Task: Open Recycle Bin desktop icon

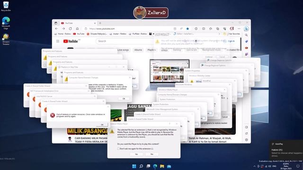Action: (x=6, y=6)
